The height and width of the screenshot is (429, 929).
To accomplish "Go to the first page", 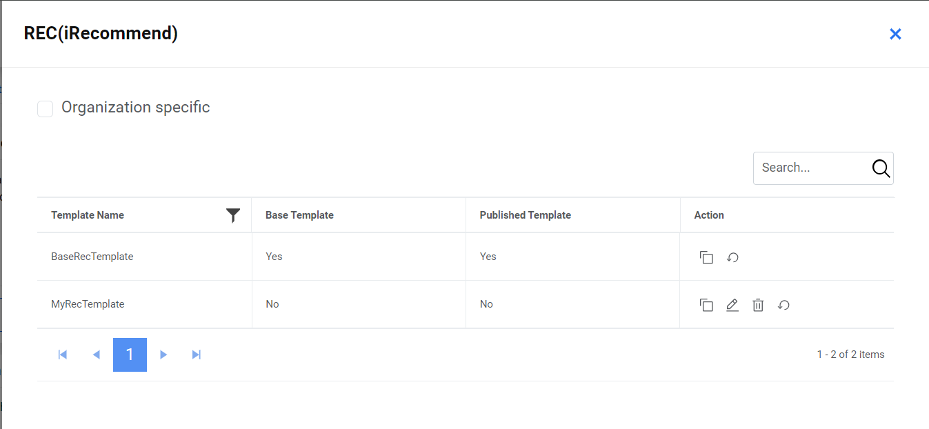I will pos(63,355).
